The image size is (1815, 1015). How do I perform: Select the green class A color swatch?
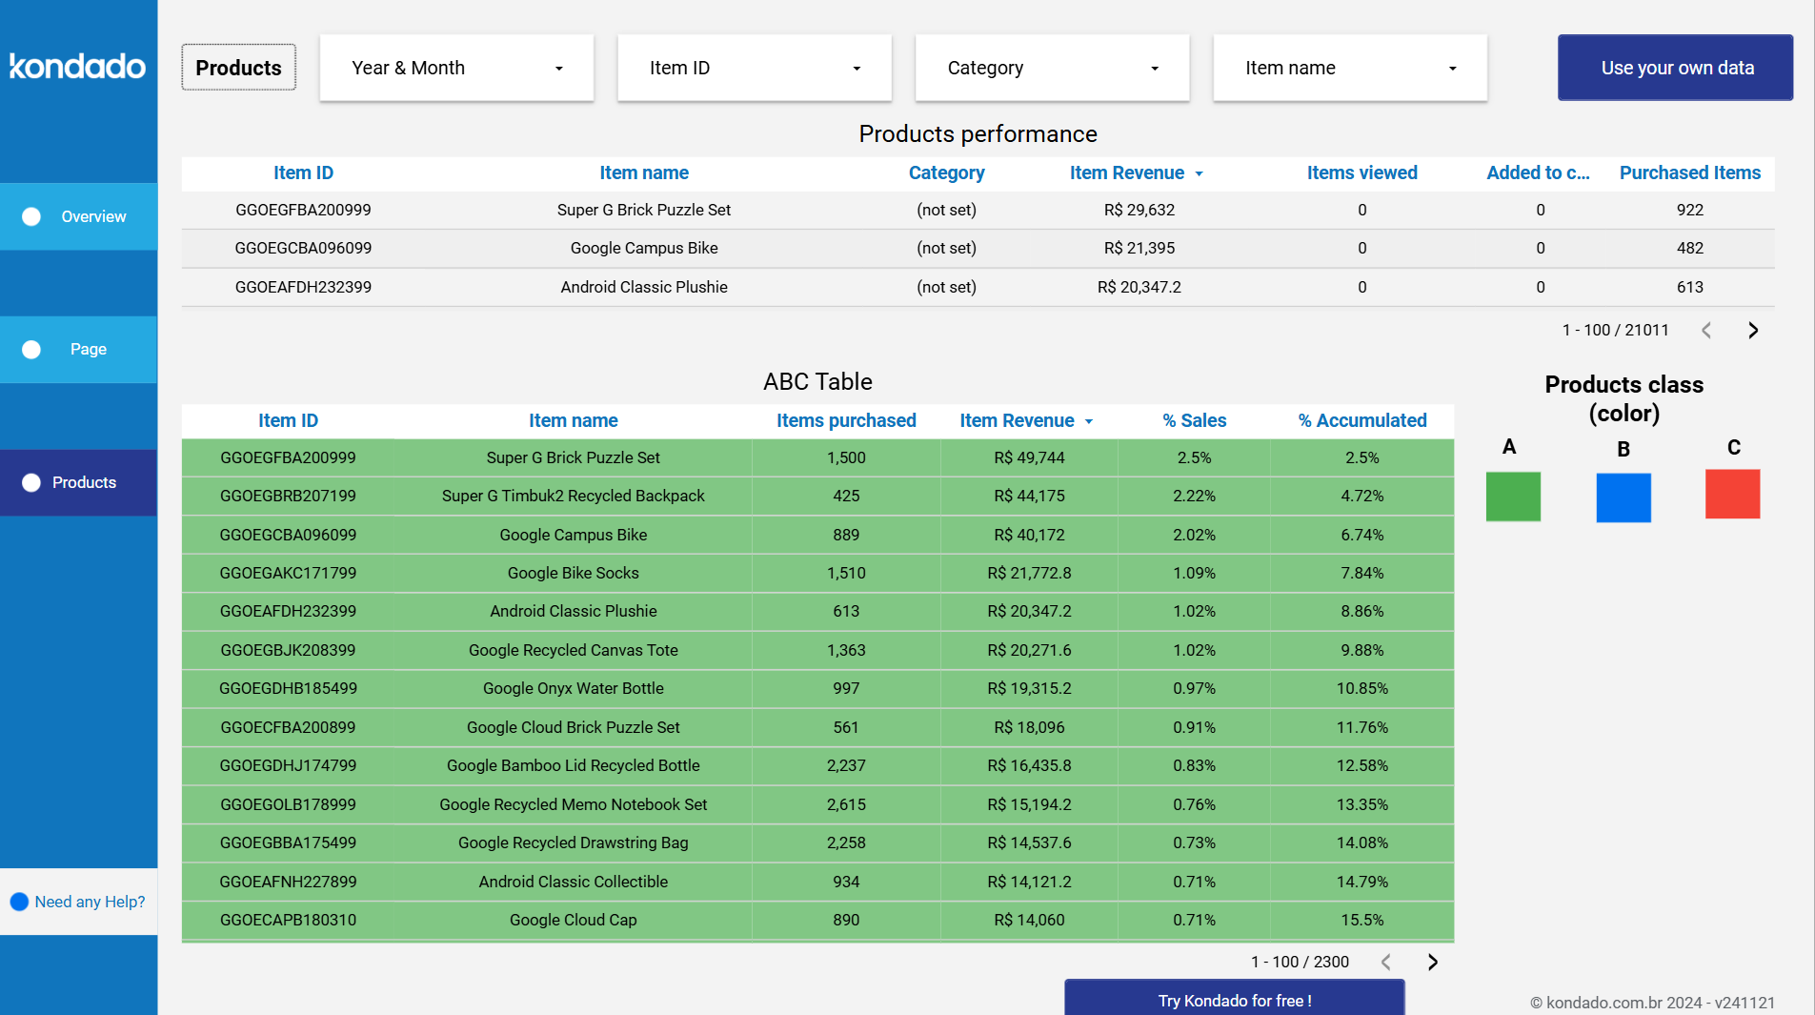(x=1513, y=497)
